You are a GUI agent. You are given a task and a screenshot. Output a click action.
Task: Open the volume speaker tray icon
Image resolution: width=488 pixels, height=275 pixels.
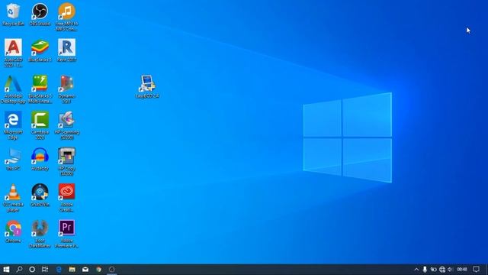[450, 270]
